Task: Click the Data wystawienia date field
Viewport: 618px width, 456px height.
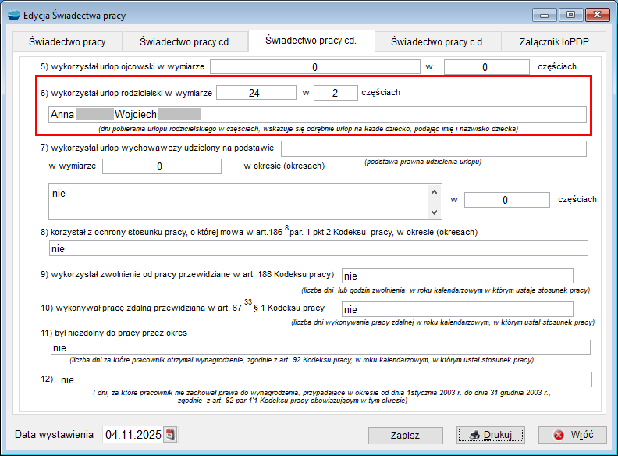Action: click(x=131, y=435)
